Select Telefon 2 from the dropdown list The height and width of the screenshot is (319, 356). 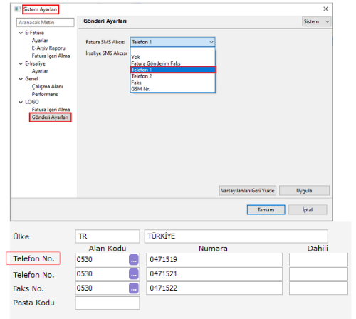tap(172, 76)
